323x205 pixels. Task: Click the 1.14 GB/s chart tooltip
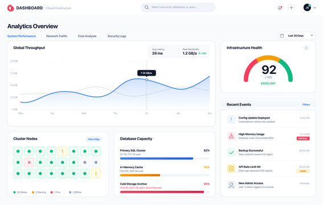point(146,73)
